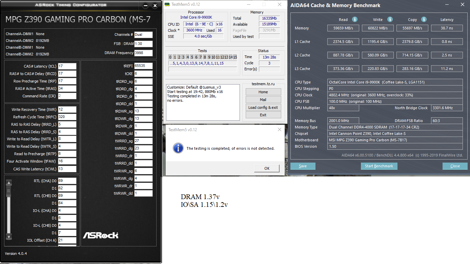Close the ASRock Timing Configurator window
Viewport: 470px width, 264px height.
tap(155, 6)
